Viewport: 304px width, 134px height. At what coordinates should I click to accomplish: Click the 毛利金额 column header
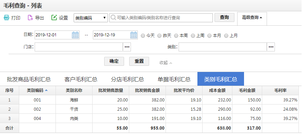pos(247,90)
